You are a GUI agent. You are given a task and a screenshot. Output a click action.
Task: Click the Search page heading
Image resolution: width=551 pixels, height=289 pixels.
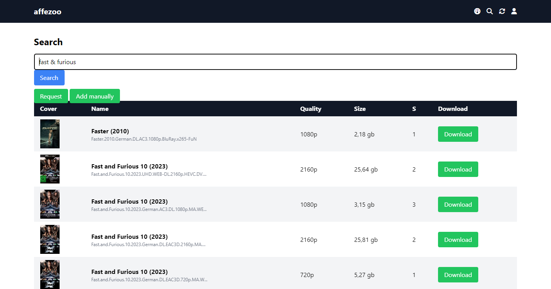click(x=48, y=42)
